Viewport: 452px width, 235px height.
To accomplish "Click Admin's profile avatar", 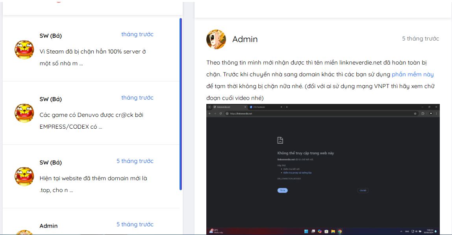I will click(215, 39).
